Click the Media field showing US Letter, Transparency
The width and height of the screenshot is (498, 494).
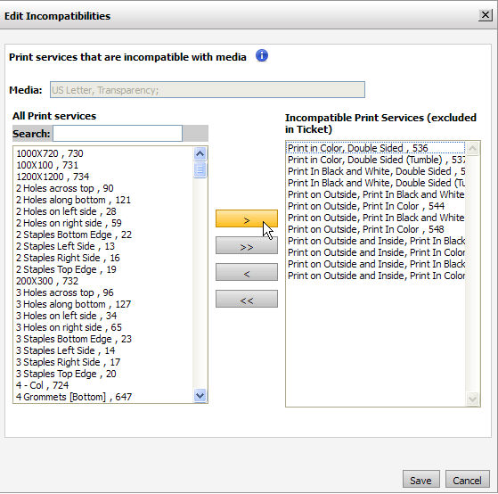(x=208, y=90)
